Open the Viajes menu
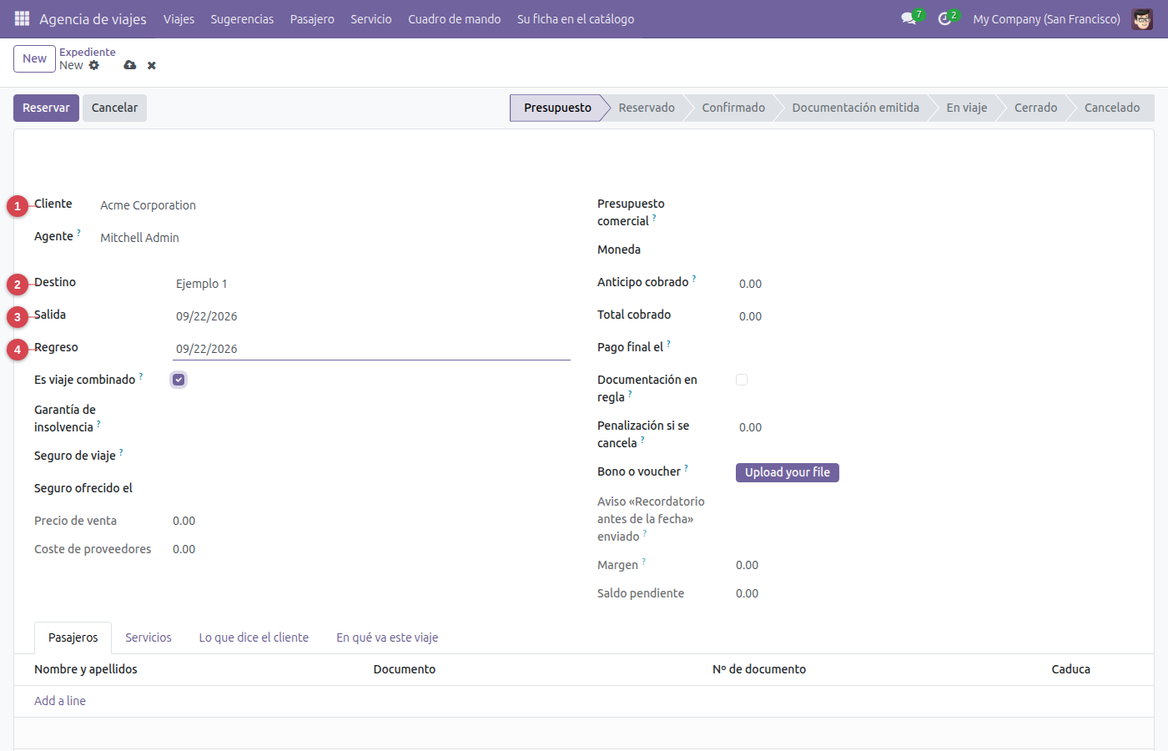This screenshot has width=1168, height=751. coord(179,18)
